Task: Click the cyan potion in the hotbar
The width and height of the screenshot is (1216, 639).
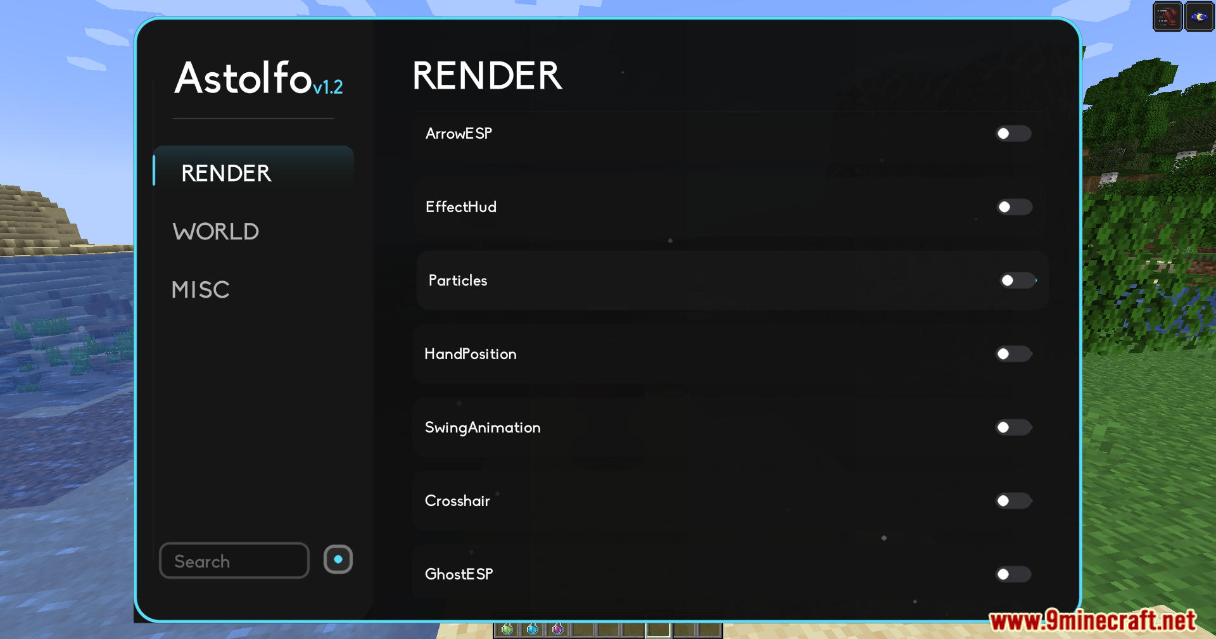Action: click(x=532, y=629)
